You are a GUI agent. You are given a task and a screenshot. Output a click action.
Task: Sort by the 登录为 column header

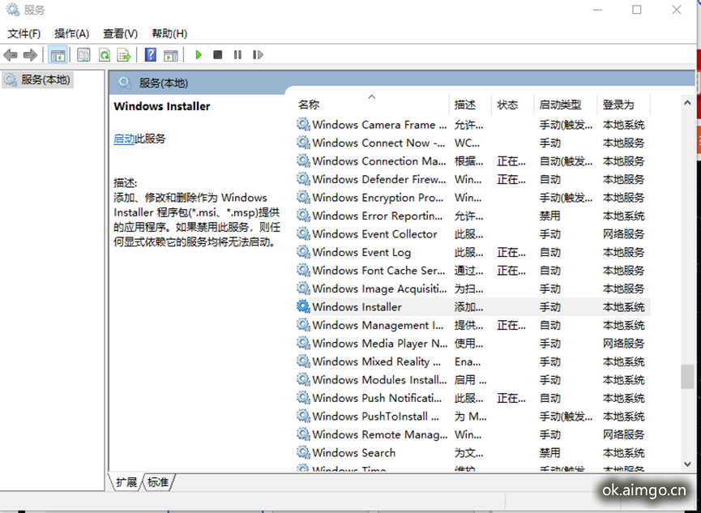tap(624, 105)
